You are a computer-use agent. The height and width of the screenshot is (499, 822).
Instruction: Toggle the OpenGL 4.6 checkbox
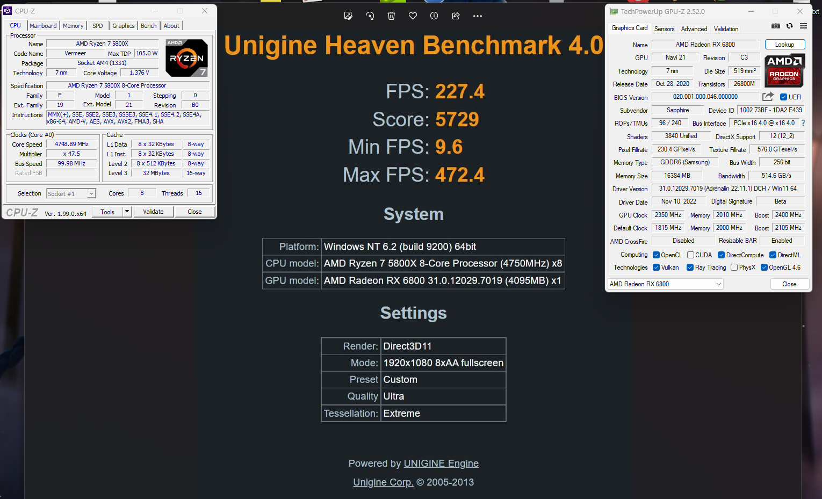(x=764, y=267)
